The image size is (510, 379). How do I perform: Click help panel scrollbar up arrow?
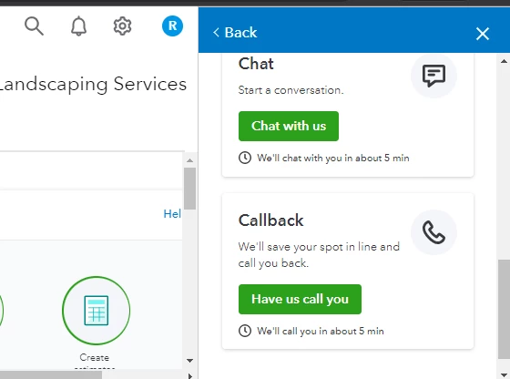504,61
